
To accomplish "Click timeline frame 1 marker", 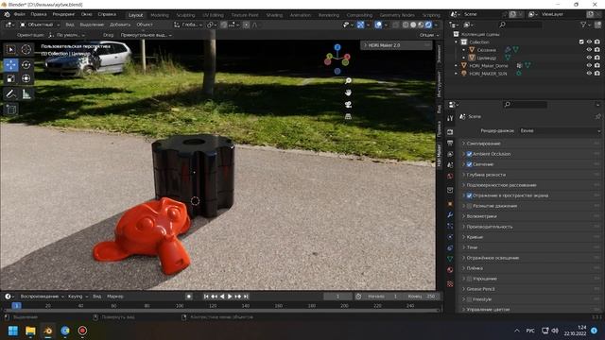I will pyautogui.click(x=16, y=306).
